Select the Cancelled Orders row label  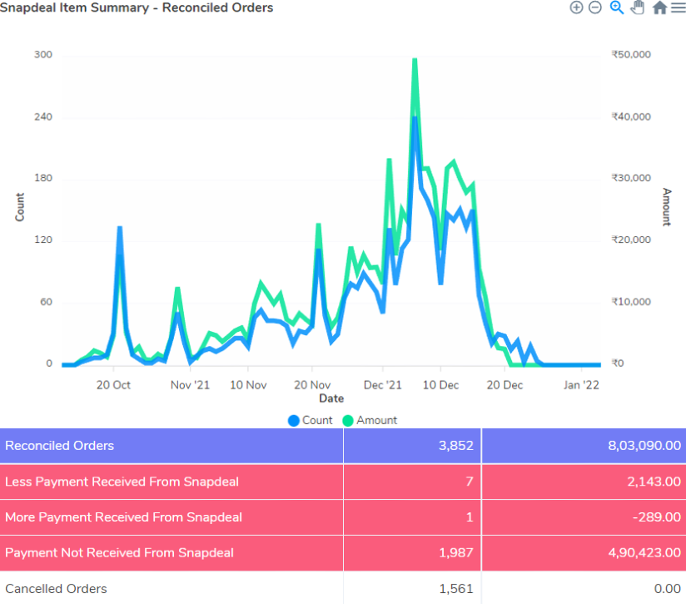tap(56, 589)
